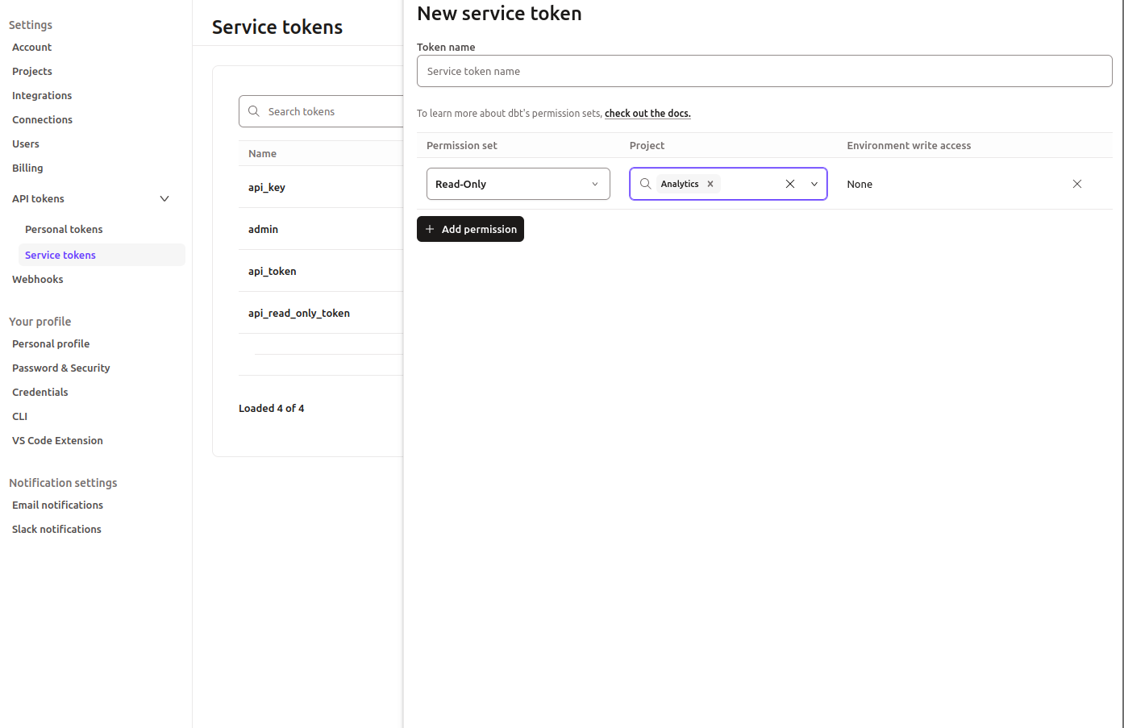Click the plus icon on Add permission
1124x728 pixels.
pos(429,229)
